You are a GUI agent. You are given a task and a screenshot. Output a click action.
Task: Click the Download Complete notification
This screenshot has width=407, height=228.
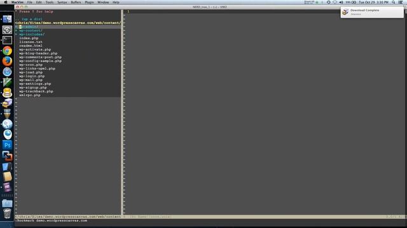(372, 12)
